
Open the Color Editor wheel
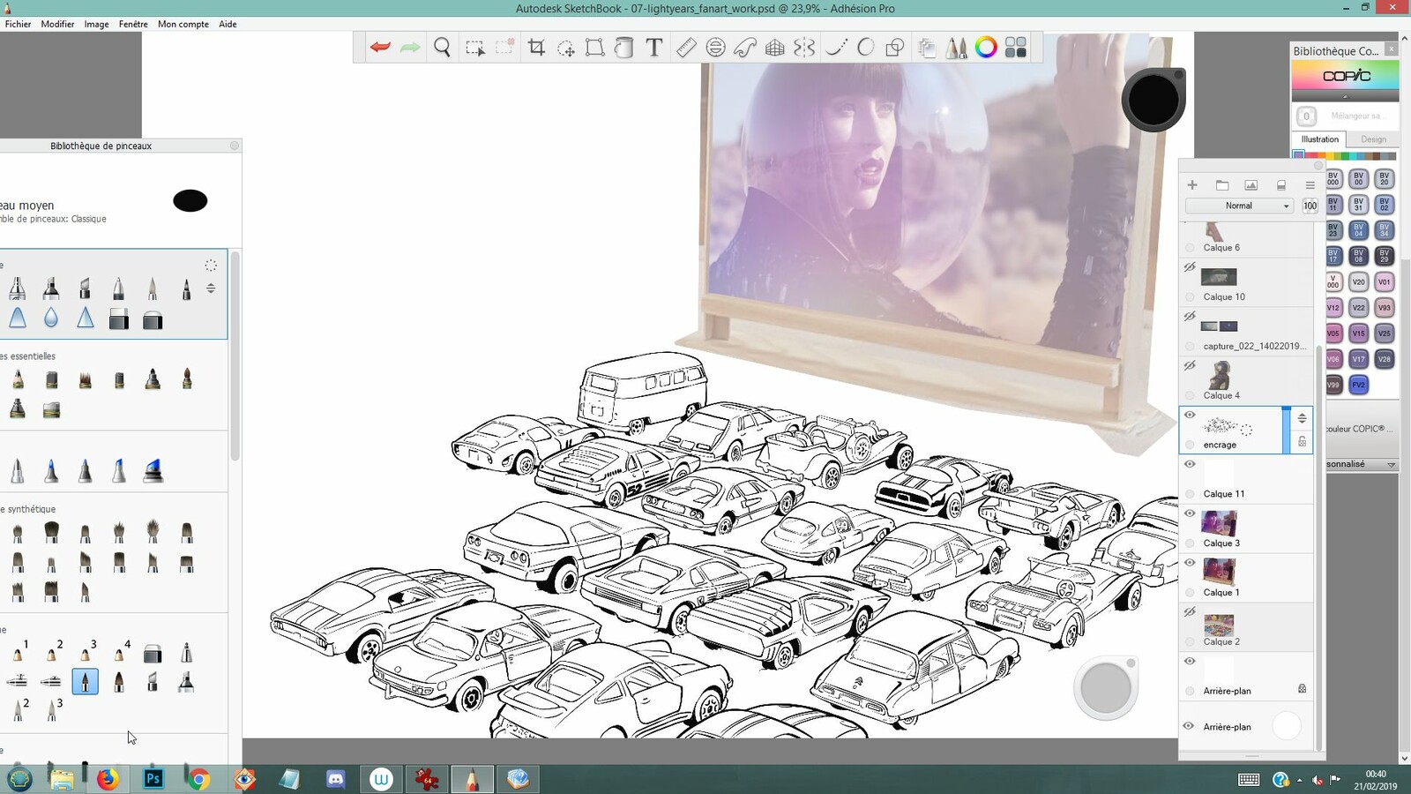(x=986, y=48)
